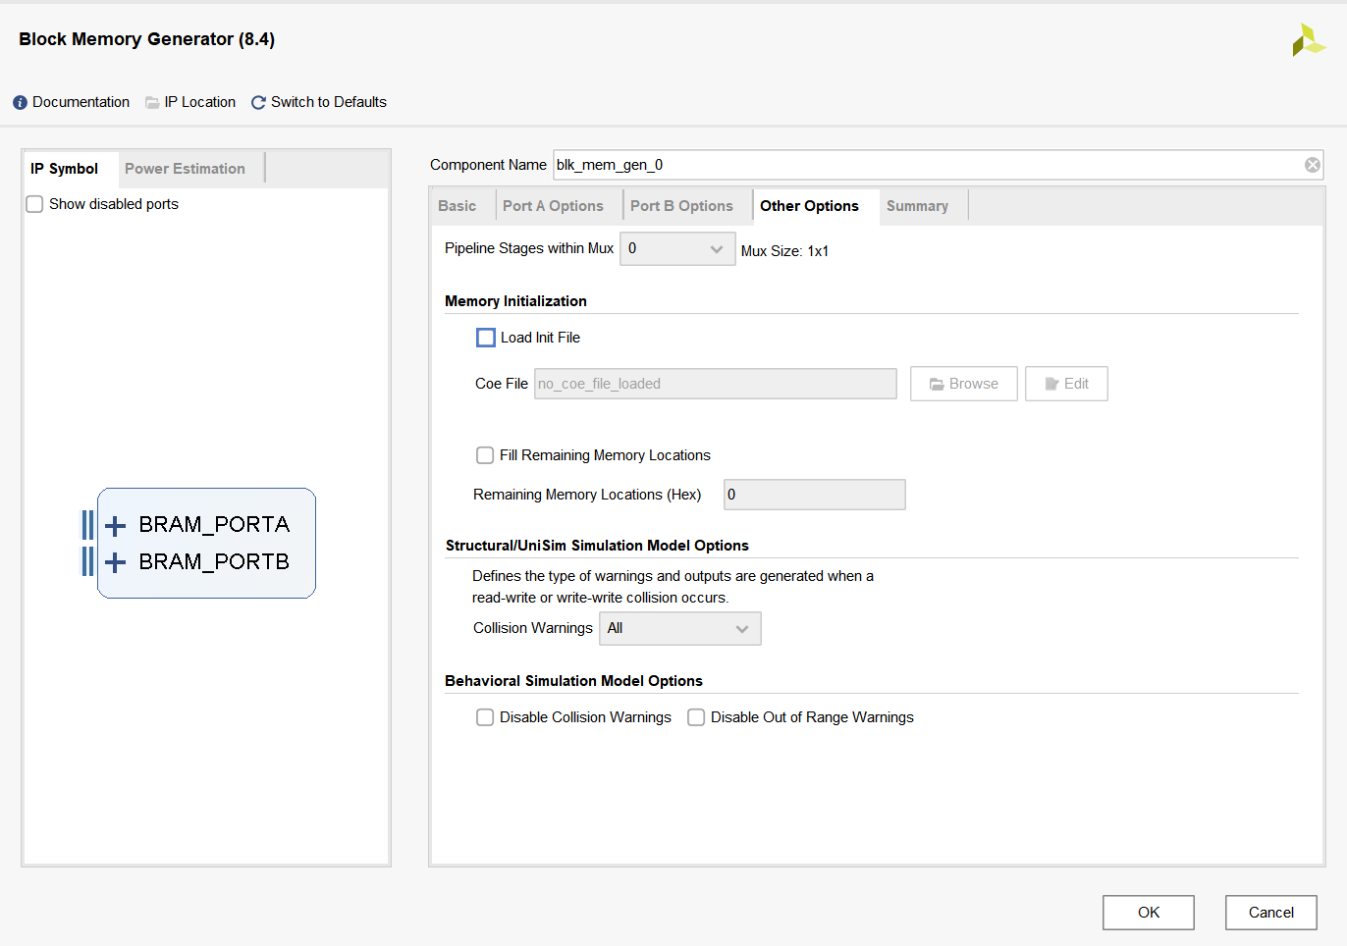Viewport: 1347px width, 946px height.
Task: Toggle Fill Remaining Memory Locations checkbox
Action: (485, 455)
